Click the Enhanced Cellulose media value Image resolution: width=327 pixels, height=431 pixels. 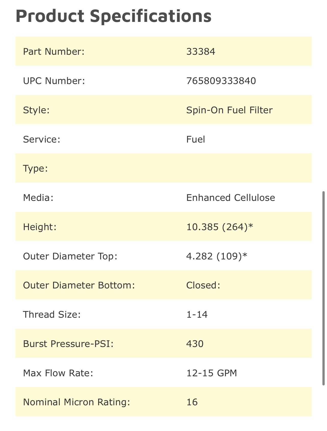coord(230,198)
